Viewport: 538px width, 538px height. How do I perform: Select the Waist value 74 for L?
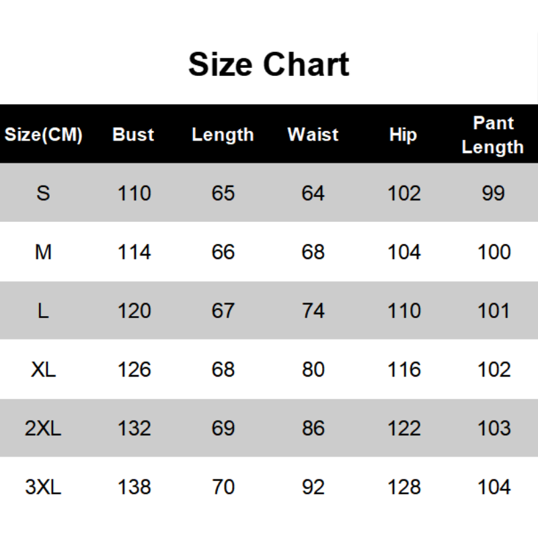pyautogui.click(x=313, y=311)
